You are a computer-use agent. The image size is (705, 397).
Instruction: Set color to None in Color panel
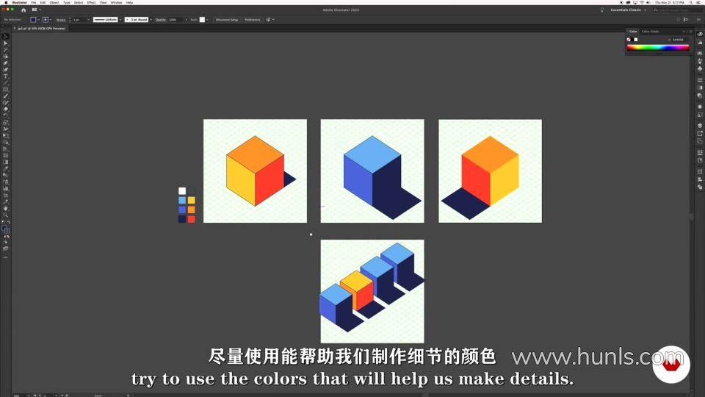(x=629, y=40)
